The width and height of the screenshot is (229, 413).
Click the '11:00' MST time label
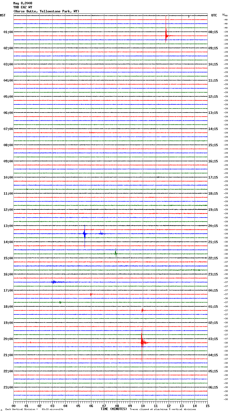pos(8,193)
